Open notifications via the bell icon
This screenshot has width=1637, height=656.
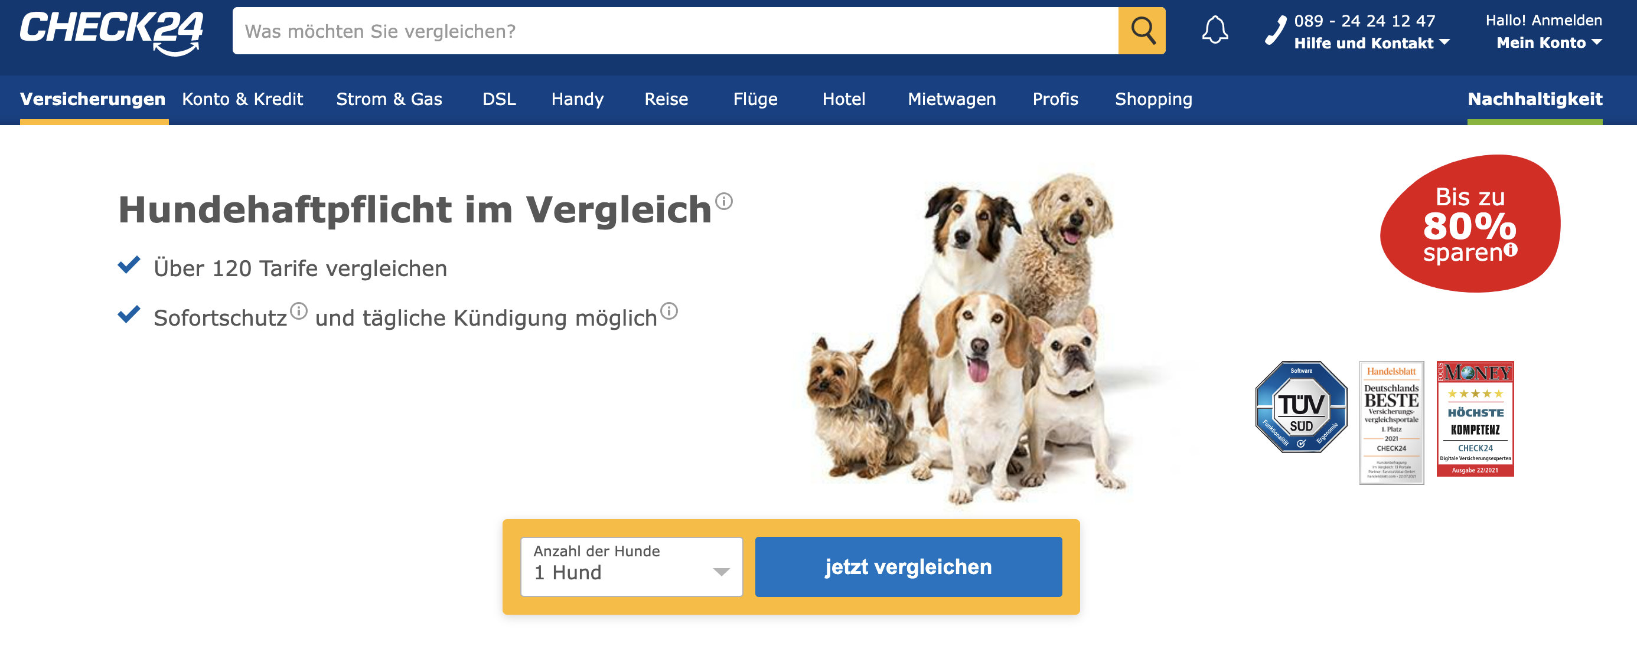(1214, 31)
